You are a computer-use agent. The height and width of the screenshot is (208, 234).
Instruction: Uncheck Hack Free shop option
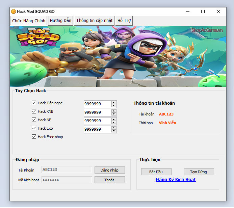(34, 137)
